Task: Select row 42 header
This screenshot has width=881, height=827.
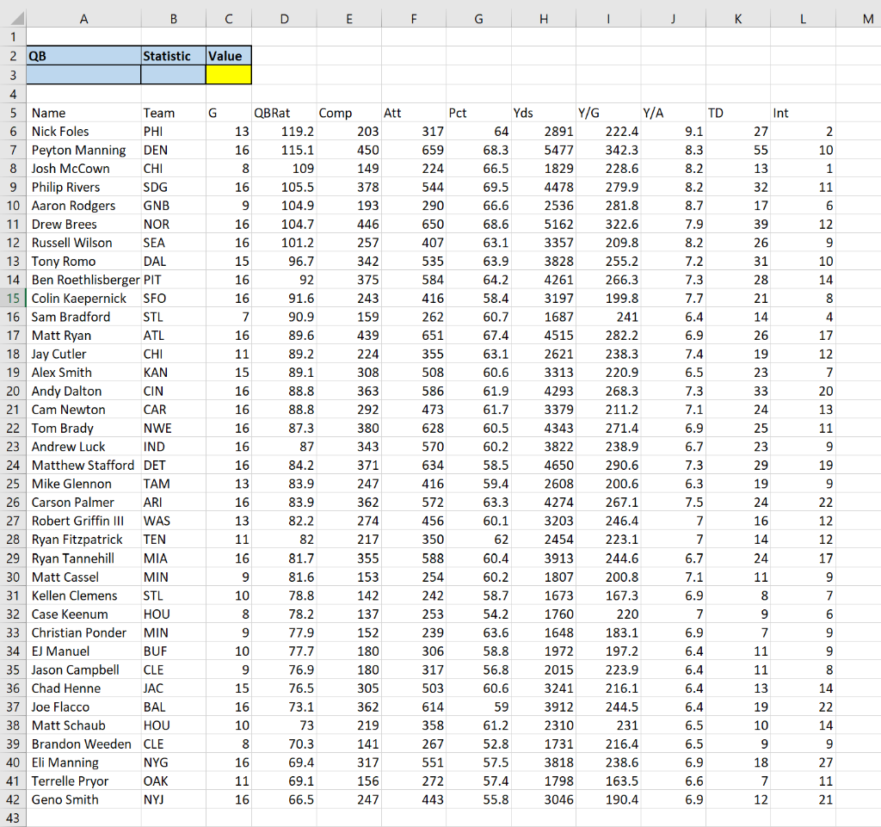Action: [13, 799]
